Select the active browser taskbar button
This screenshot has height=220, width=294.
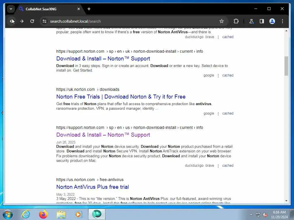tap(97, 214)
